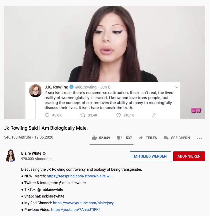Click the share arrow icon beside TEILEN
This screenshot has height=216, width=210.
141,138
